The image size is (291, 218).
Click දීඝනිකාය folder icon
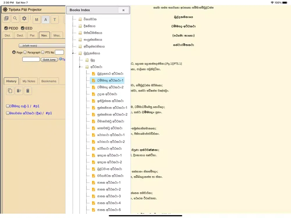[80, 26]
